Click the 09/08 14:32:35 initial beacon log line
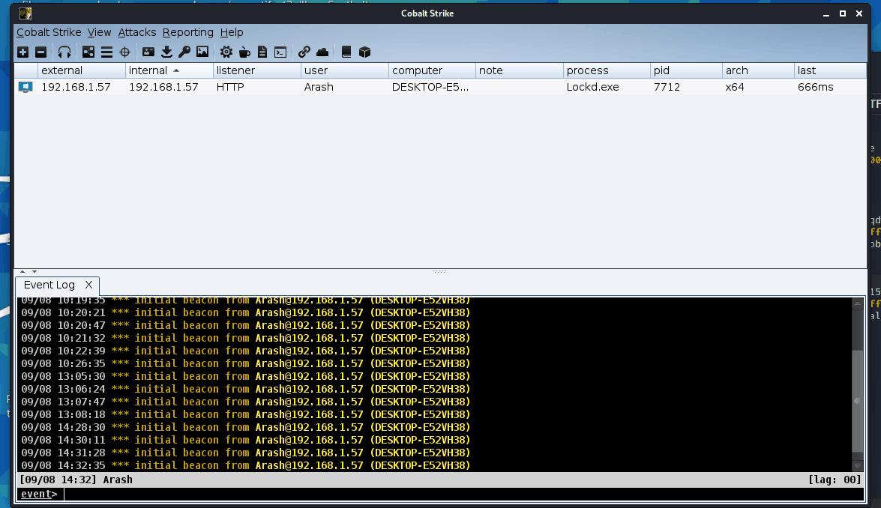The width and height of the screenshot is (881, 508). click(245, 465)
